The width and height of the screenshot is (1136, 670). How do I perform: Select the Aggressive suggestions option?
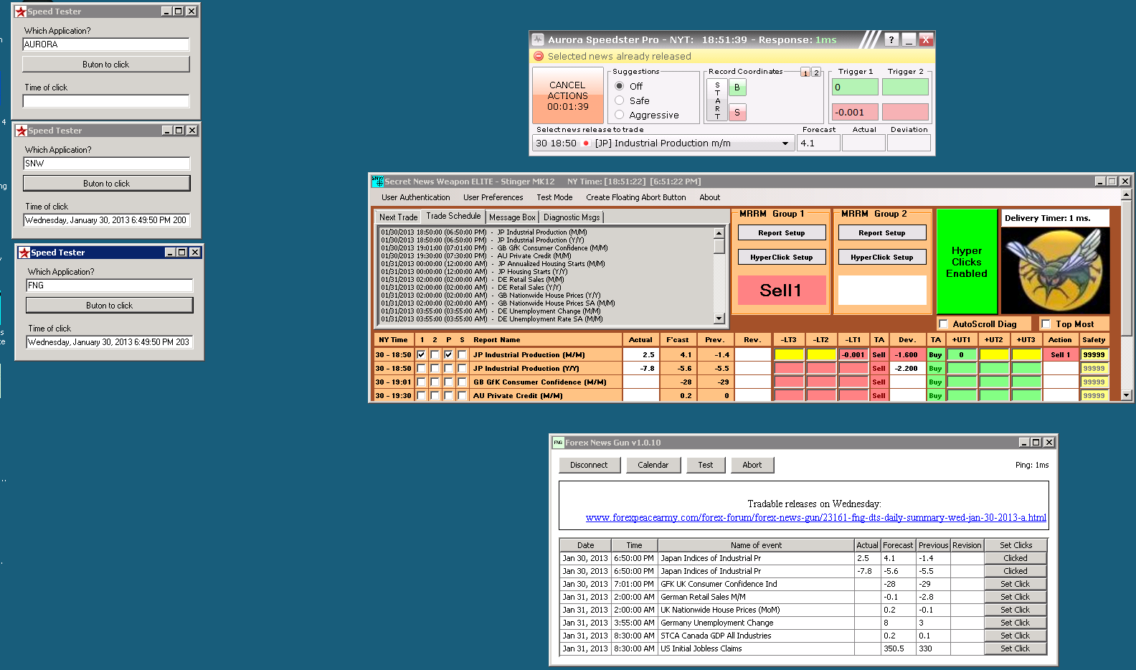[x=620, y=115]
